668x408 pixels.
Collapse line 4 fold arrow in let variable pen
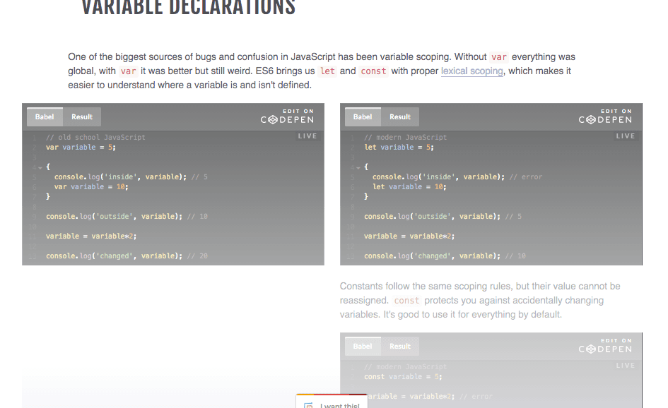tap(358, 167)
